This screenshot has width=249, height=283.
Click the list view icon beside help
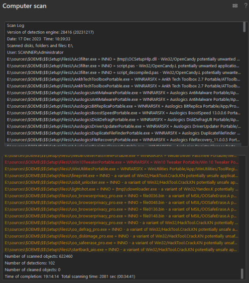click(235, 6)
